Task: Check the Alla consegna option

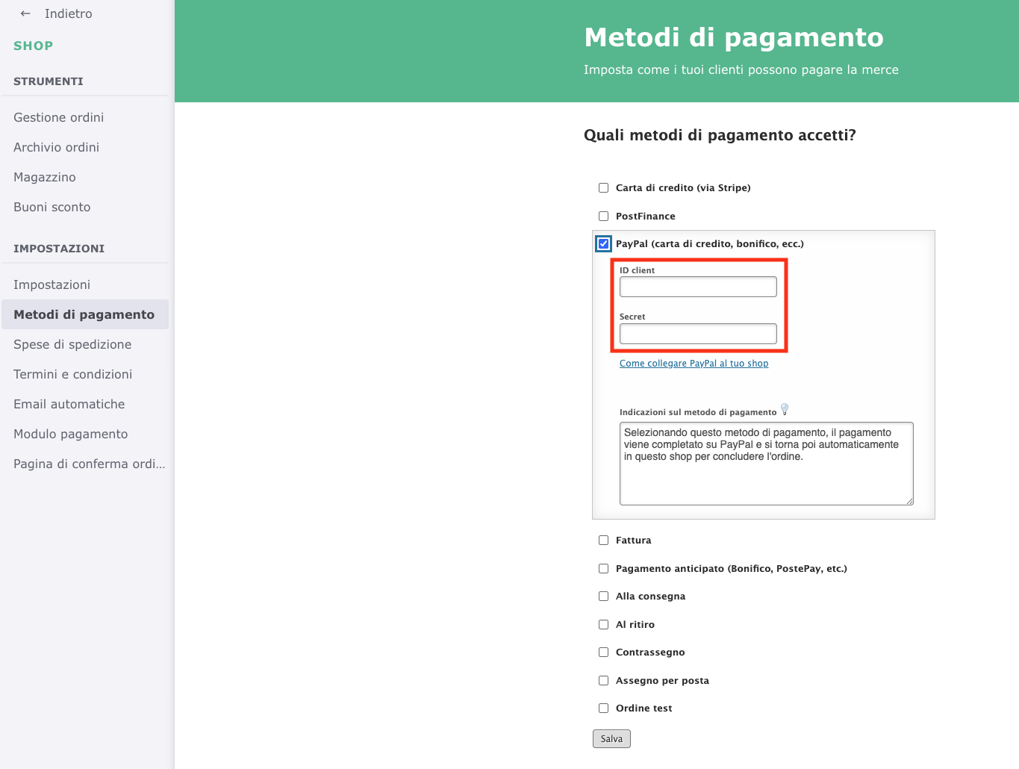Action: coord(603,597)
